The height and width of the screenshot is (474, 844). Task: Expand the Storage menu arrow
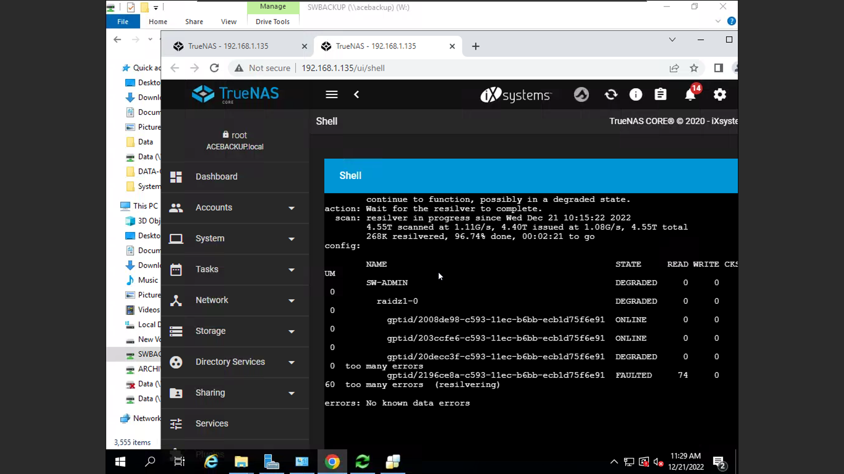pyautogui.click(x=291, y=331)
